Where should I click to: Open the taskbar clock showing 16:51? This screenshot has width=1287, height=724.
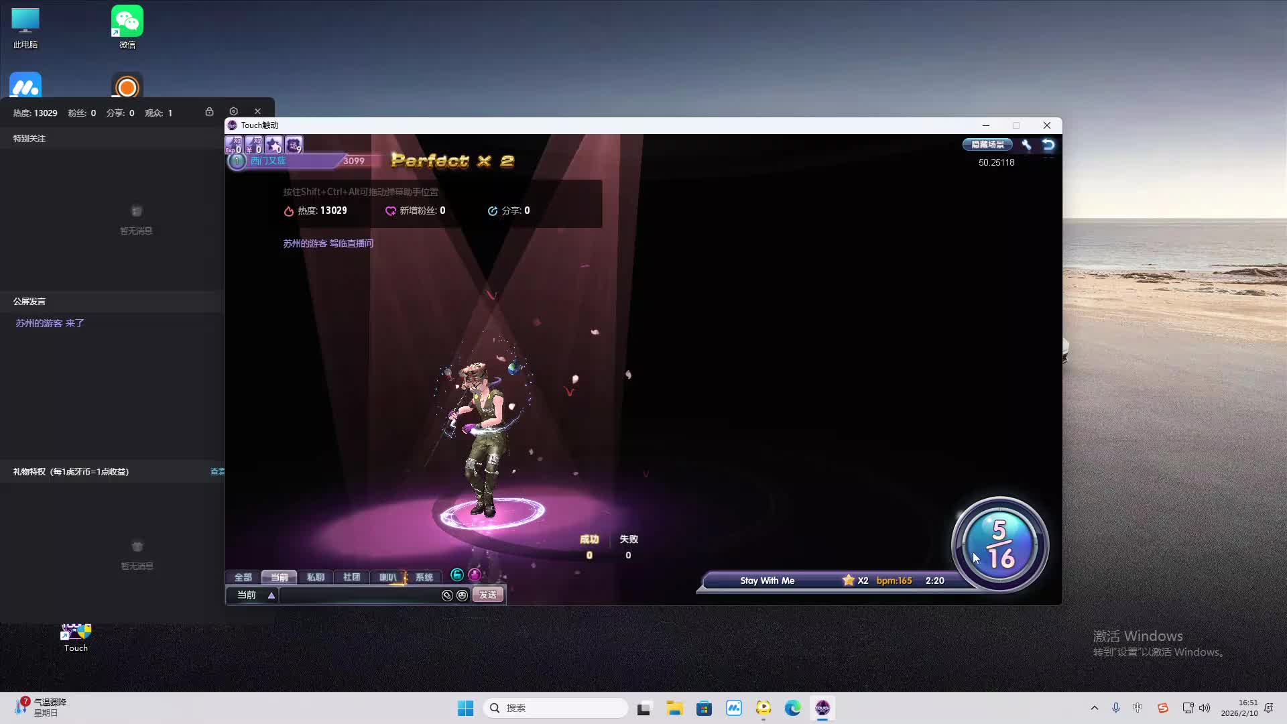[1239, 708]
